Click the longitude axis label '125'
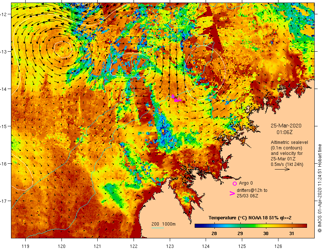The width and height of the screenshot is (322, 249). (242, 246)
